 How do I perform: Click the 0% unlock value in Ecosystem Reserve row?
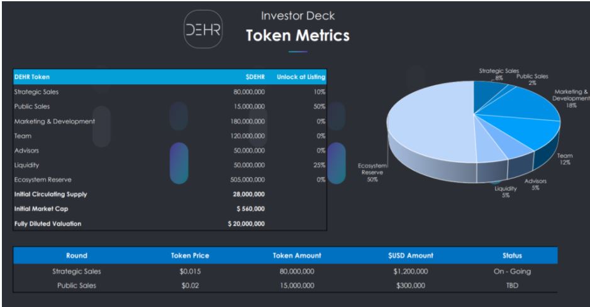(321, 180)
